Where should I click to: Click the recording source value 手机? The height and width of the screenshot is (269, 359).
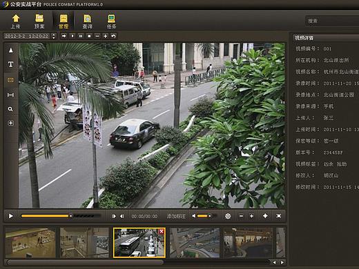pos(329,106)
